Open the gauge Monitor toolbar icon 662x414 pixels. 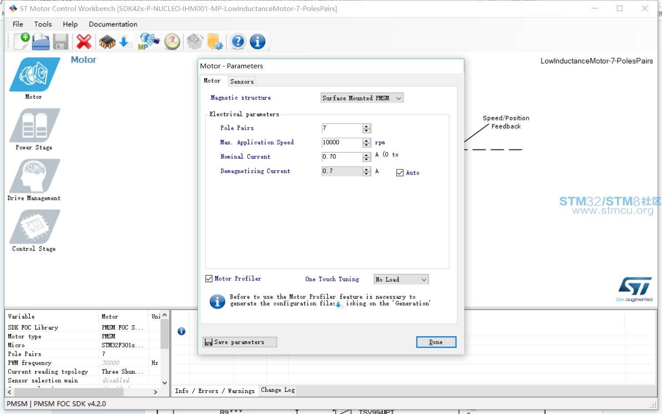pyautogui.click(x=172, y=42)
